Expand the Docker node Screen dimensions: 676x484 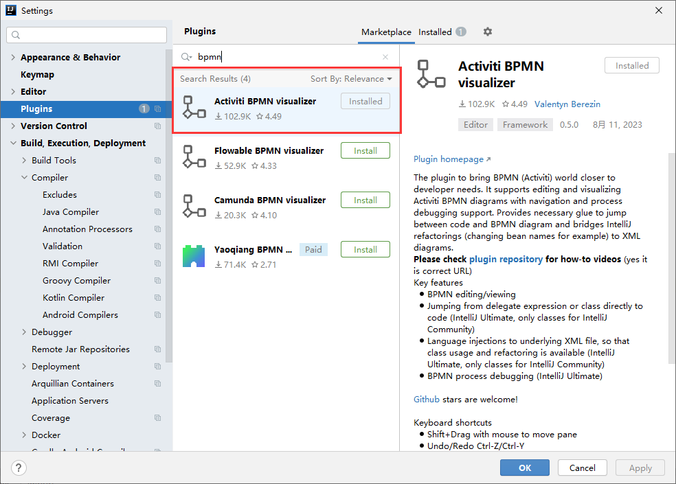pyautogui.click(x=24, y=435)
